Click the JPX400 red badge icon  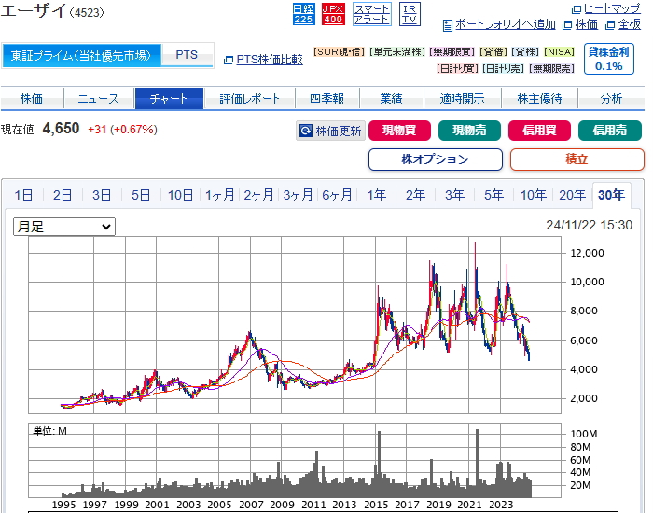(333, 13)
